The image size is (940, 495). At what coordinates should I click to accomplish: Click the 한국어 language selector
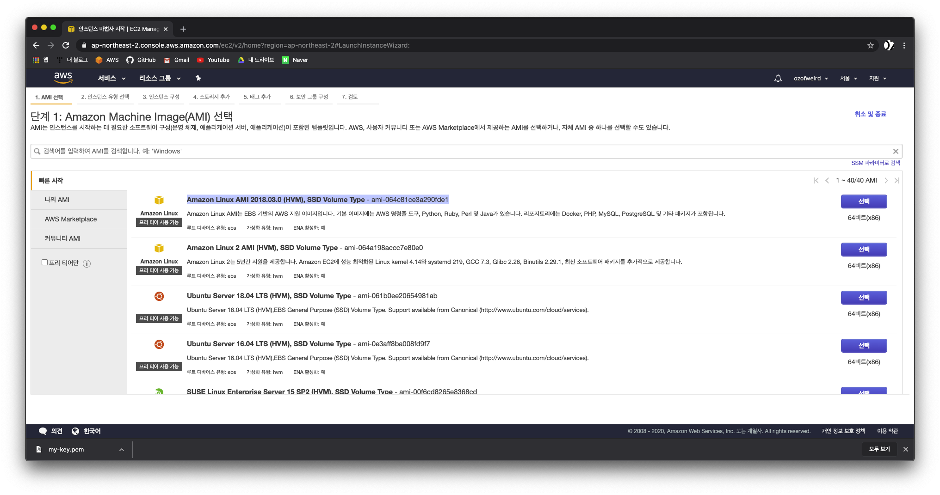86,431
